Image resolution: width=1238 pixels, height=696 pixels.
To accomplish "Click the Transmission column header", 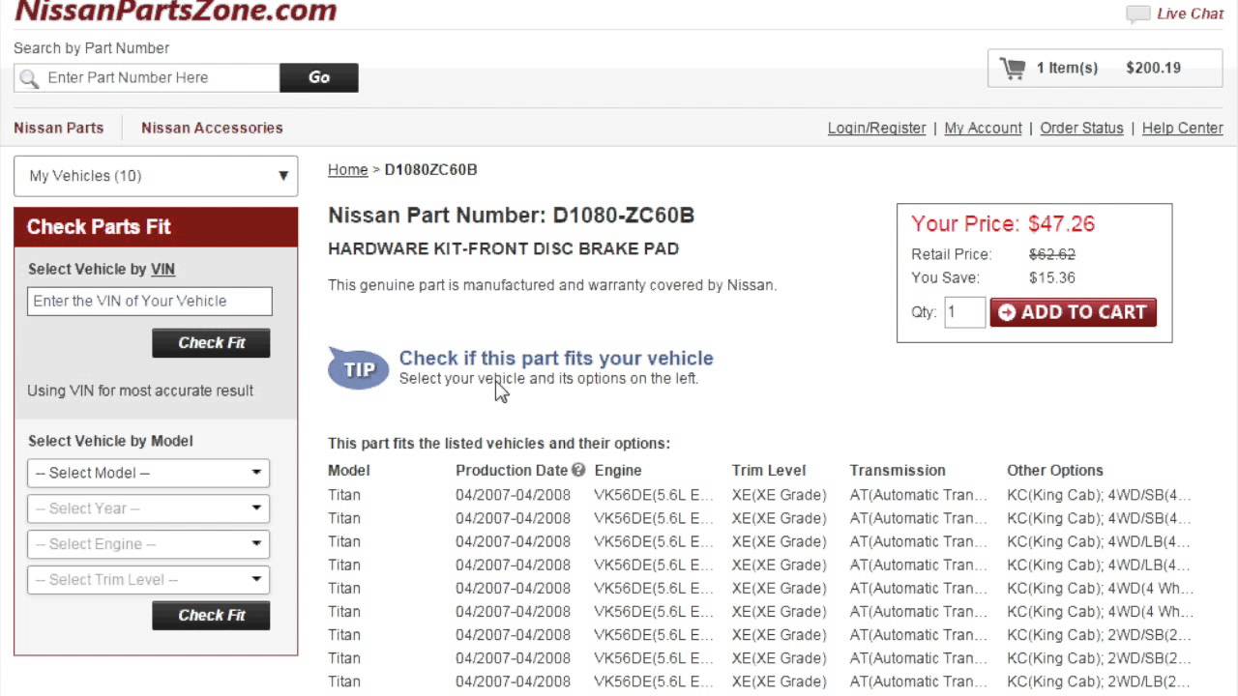I will (x=898, y=471).
